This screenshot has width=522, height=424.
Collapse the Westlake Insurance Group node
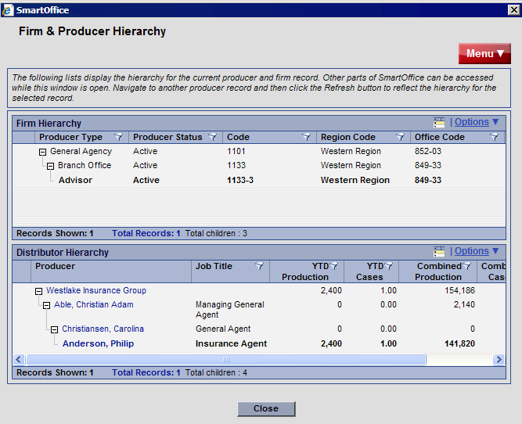tap(38, 291)
